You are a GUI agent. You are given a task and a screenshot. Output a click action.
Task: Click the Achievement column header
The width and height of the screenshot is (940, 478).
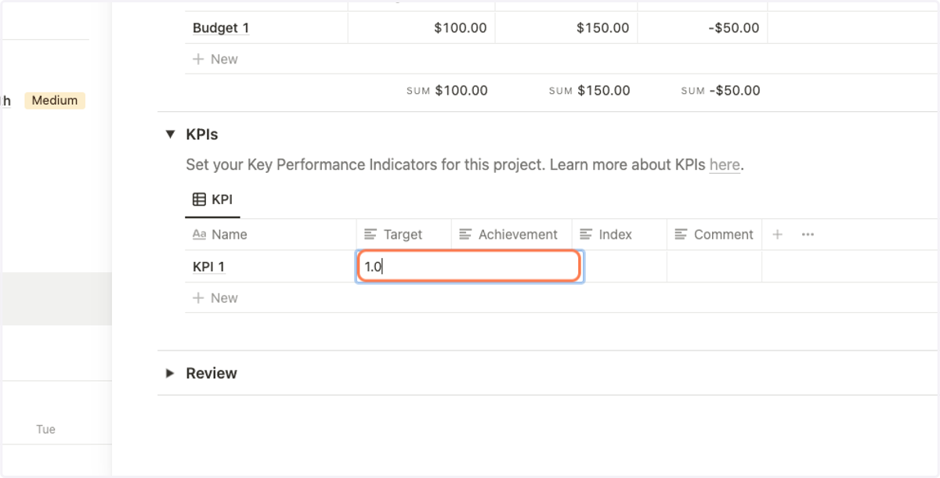pyautogui.click(x=512, y=235)
